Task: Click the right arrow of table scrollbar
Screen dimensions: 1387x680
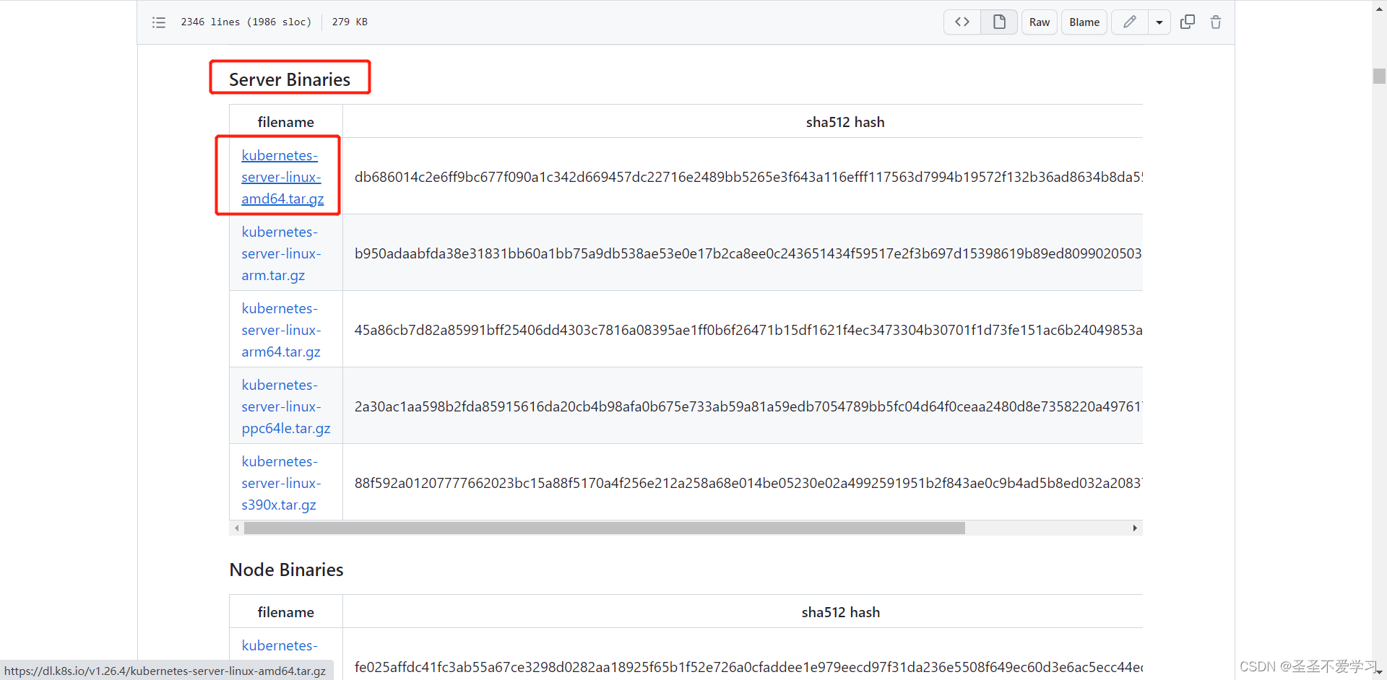Action: (x=1135, y=528)
